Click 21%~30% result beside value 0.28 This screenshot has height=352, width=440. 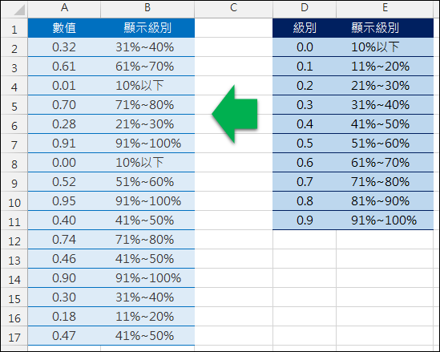[x=147, y=124]
